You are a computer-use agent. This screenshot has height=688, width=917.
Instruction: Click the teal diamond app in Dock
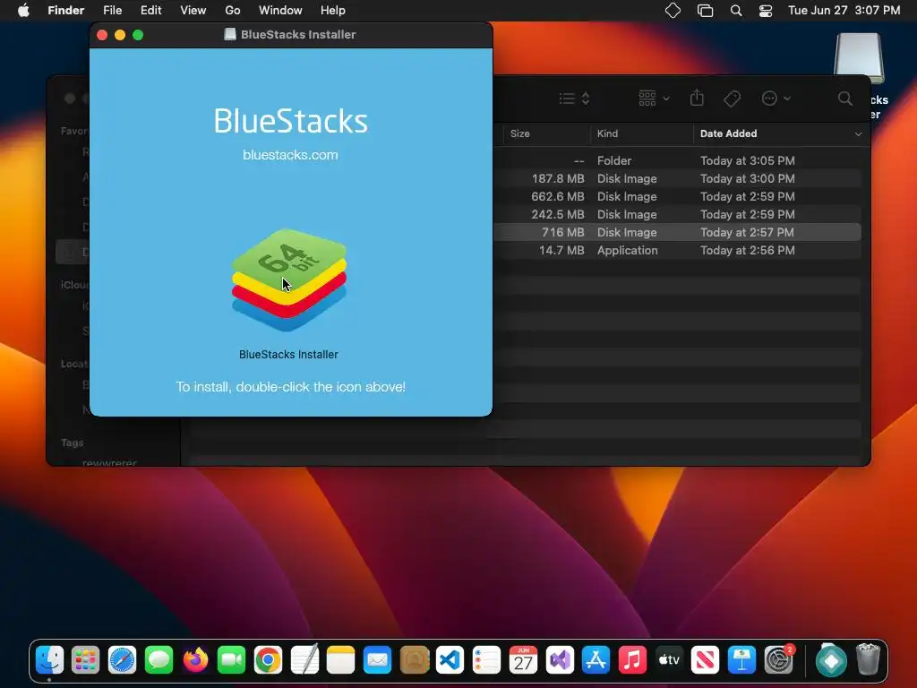830,660
